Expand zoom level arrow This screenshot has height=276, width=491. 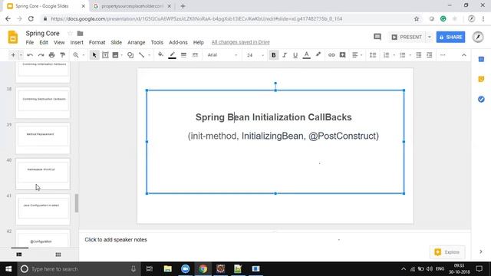(x=84, y=55)
